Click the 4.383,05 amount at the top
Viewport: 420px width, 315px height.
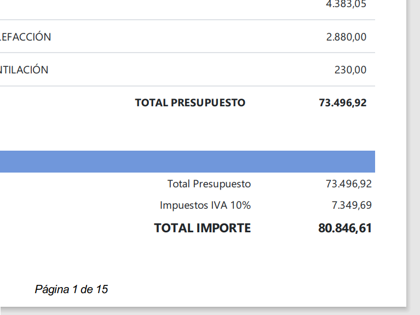click(x=346, y=4)
